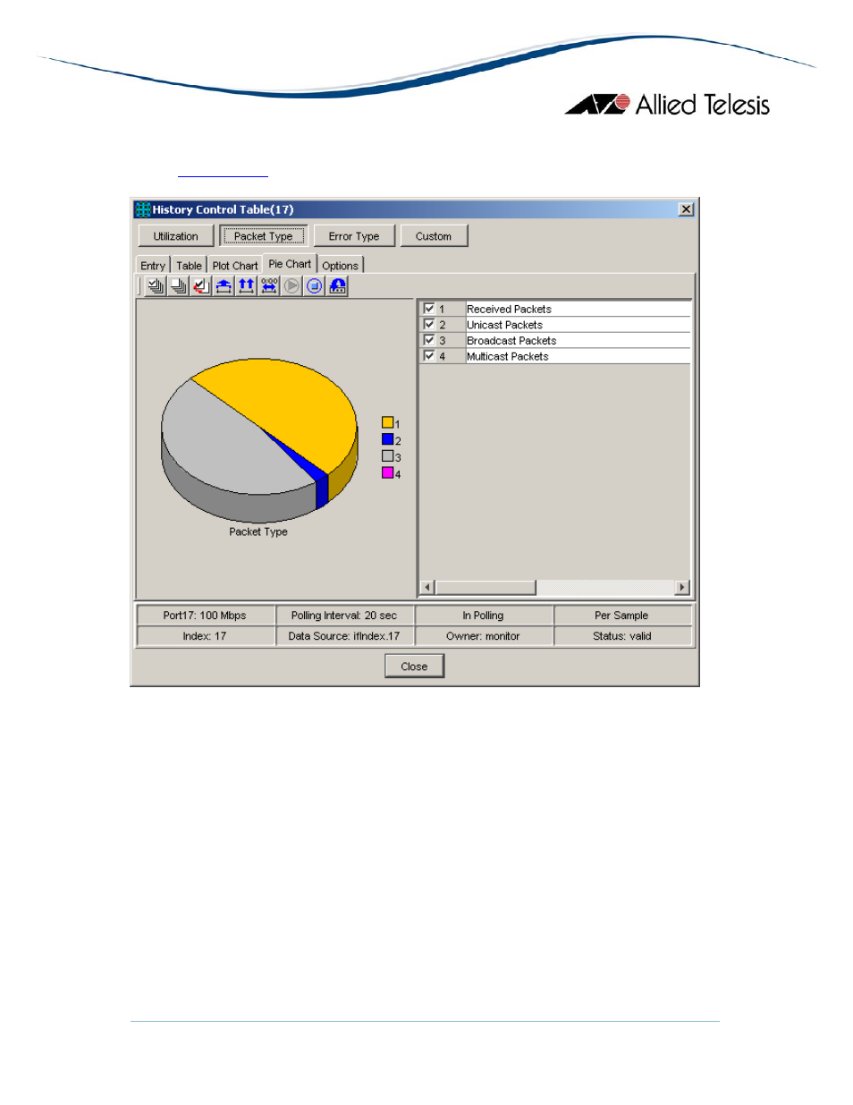853x1105 pixels.
Task: Click the Broadcast Packets row text
Action: pyautogui.click(x=511, y=340)
